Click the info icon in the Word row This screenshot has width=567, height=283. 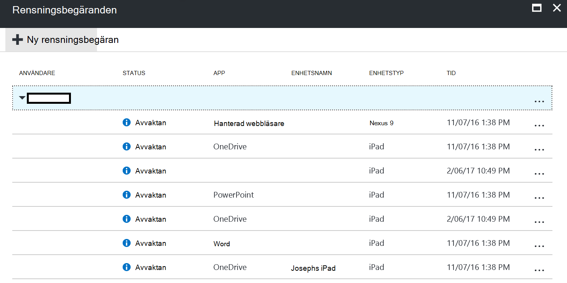tap(127, 243)
